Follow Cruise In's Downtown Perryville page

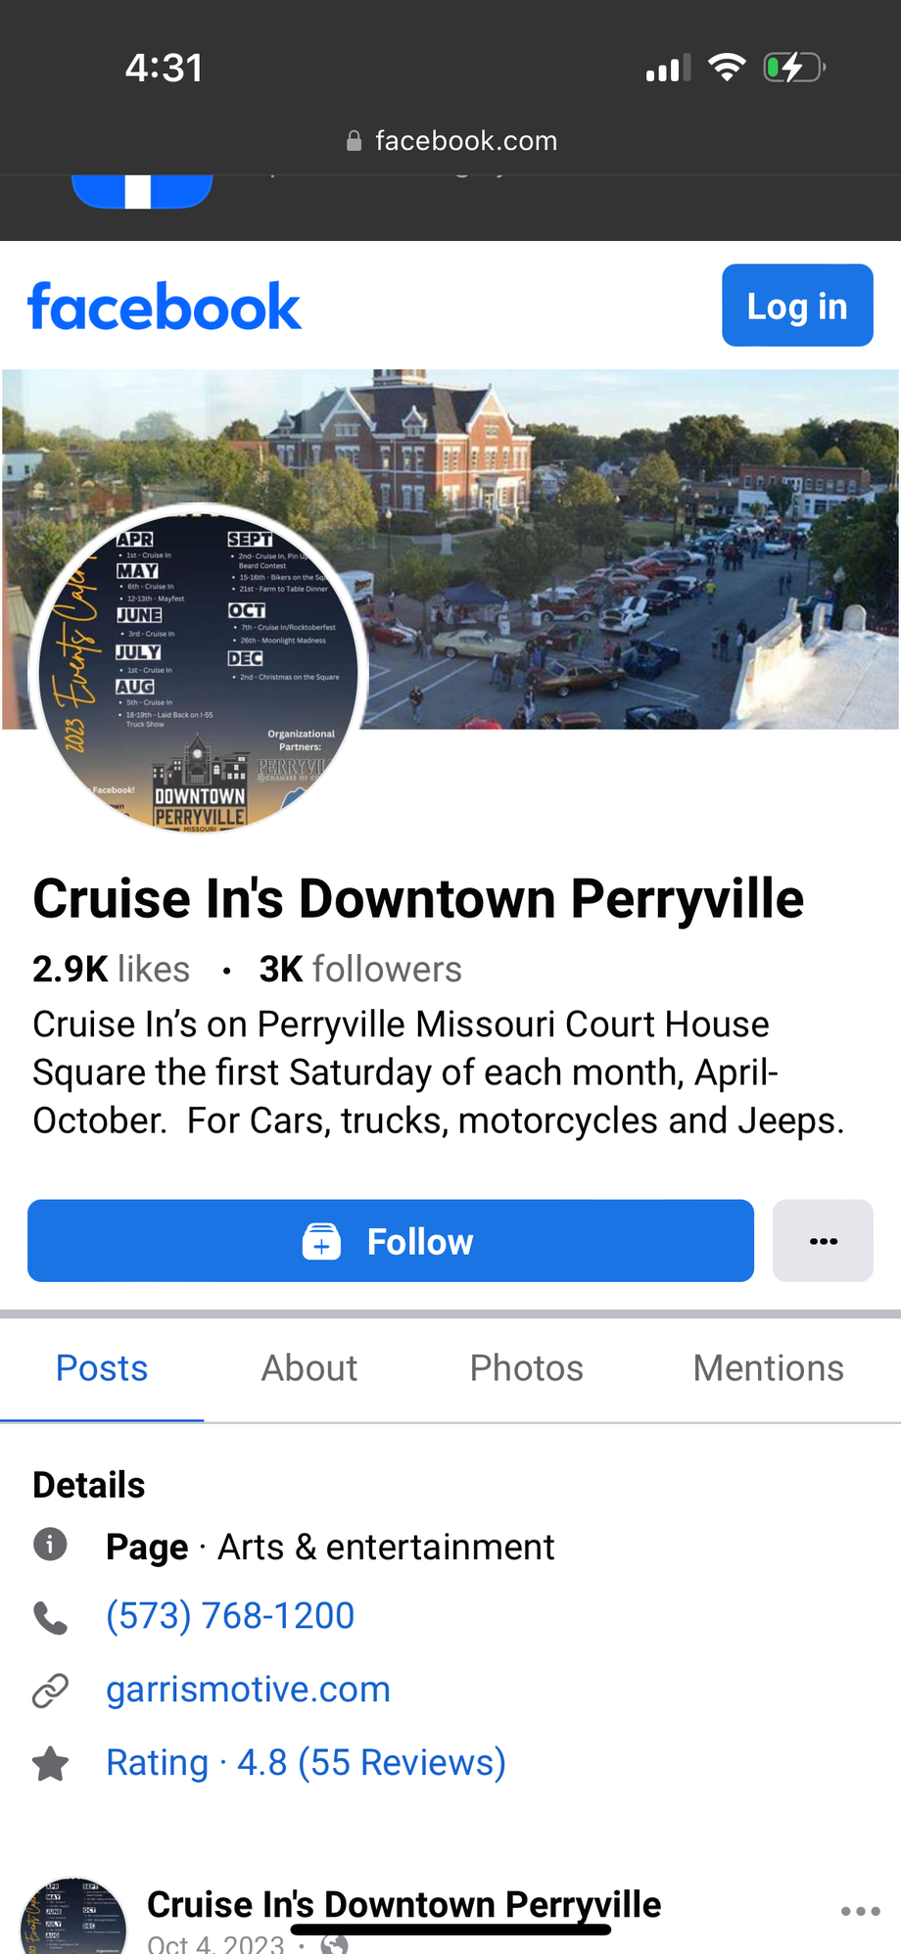(x=390, y=1241)
